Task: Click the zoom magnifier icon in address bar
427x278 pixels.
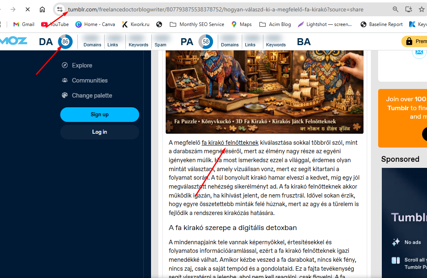Action: (396, 9)
